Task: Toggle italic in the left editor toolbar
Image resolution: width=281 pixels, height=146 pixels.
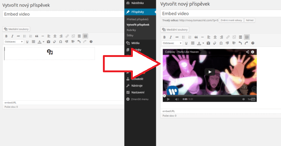Action: (12, 36)
